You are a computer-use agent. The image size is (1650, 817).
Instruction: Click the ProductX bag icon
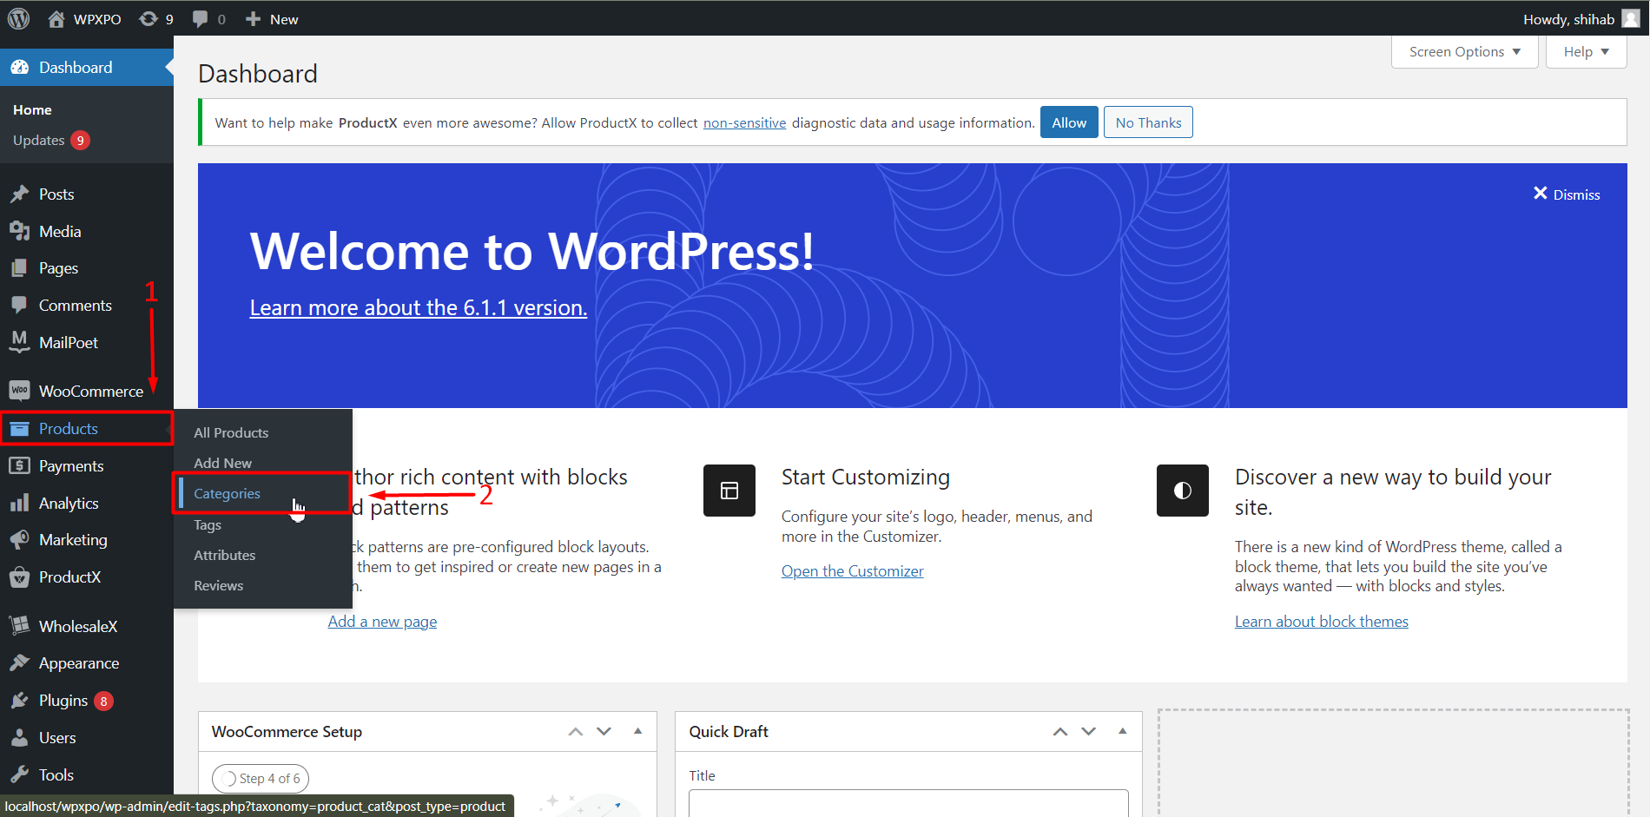tap(19, 577)
